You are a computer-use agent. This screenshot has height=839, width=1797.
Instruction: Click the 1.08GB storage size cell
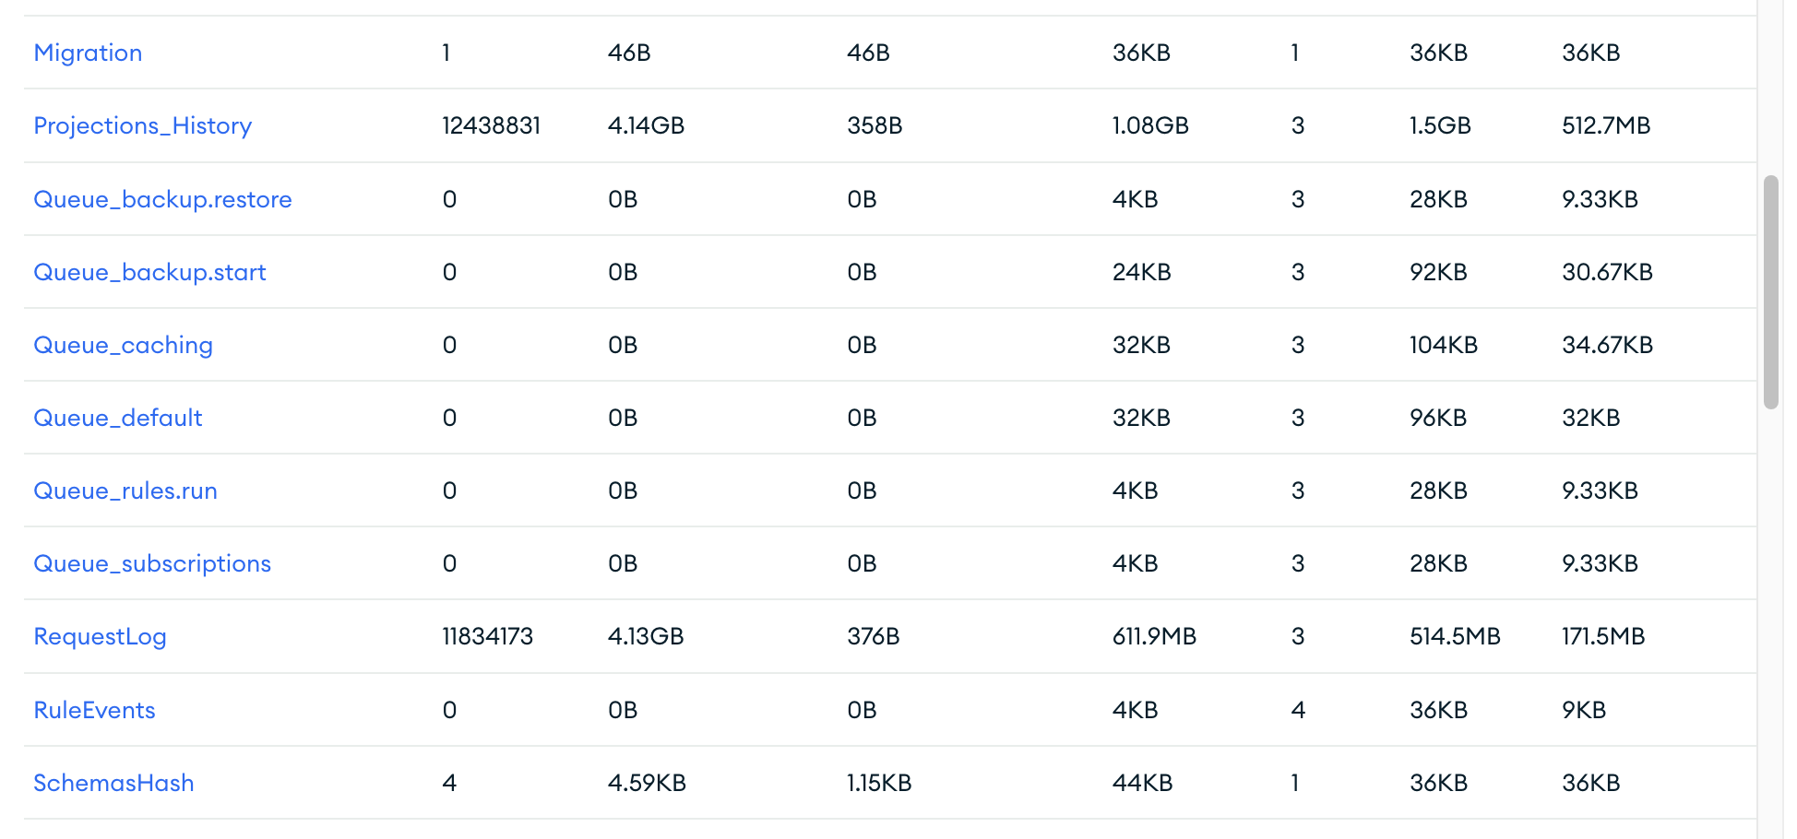(x=1150, y=125)
